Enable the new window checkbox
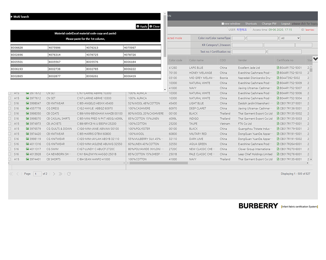The image size is (326, 260). click(x=223, y=24)
